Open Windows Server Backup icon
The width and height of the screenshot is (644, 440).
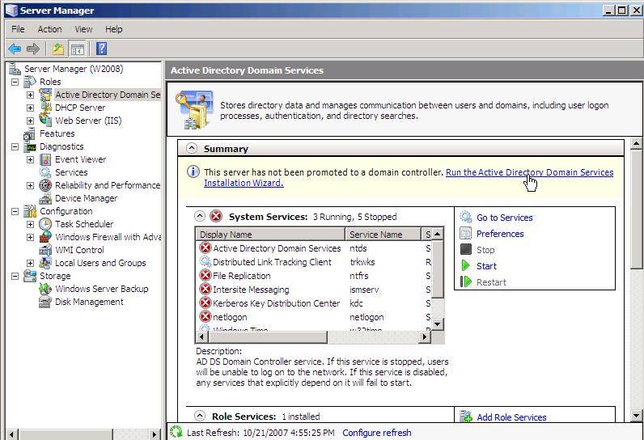click(45, 289)
